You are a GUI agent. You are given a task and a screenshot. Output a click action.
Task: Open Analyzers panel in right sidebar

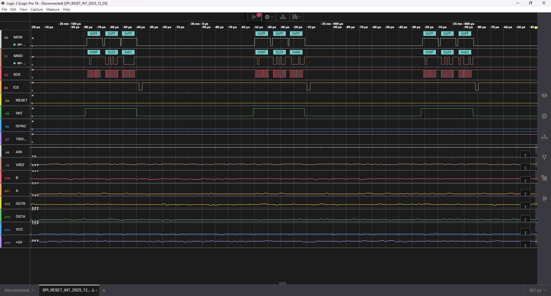click(x=544, y=116)
